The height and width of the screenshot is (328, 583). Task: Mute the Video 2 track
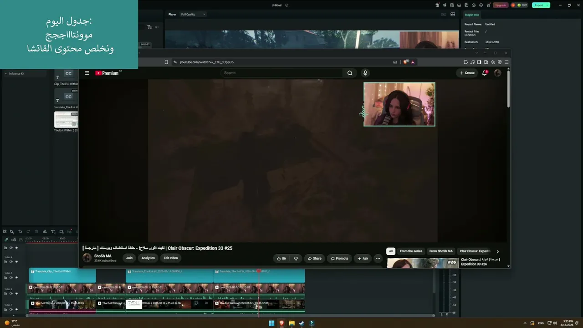[x=11, y=293]
